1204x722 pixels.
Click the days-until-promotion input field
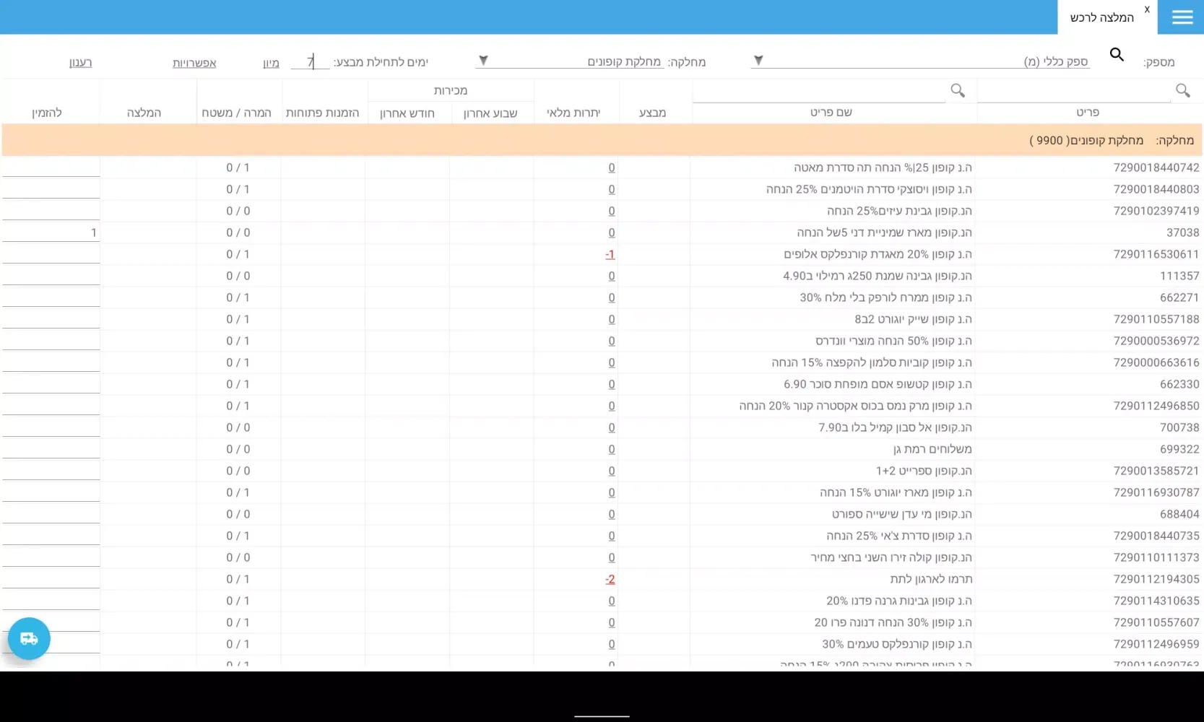click(x=310, y=62)
